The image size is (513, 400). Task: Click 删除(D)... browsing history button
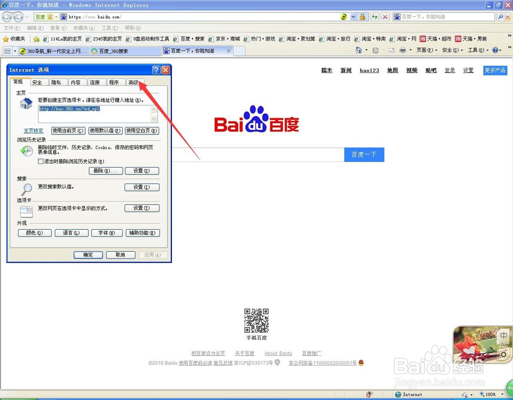tap(106, 171)
